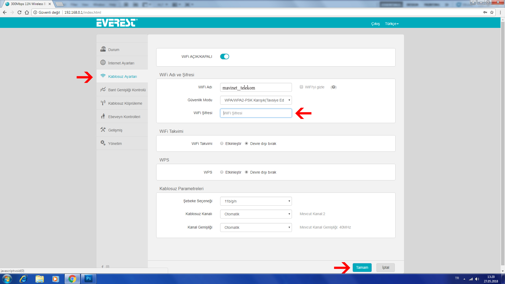Screen dimensions: 505x284
Task: Click the globe icon for İnternet Ayarları
Action: pyautogui.click(x=103, y=63)
